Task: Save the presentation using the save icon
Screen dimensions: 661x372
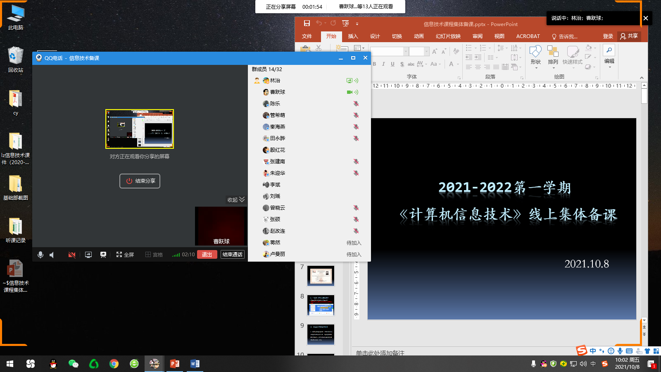Action: pos(307,24)
